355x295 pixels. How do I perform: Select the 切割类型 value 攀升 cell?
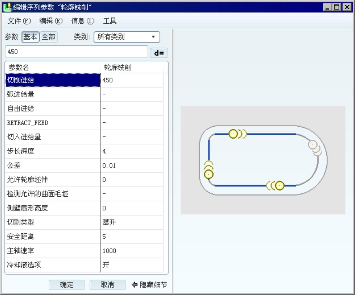coord(132,222)
